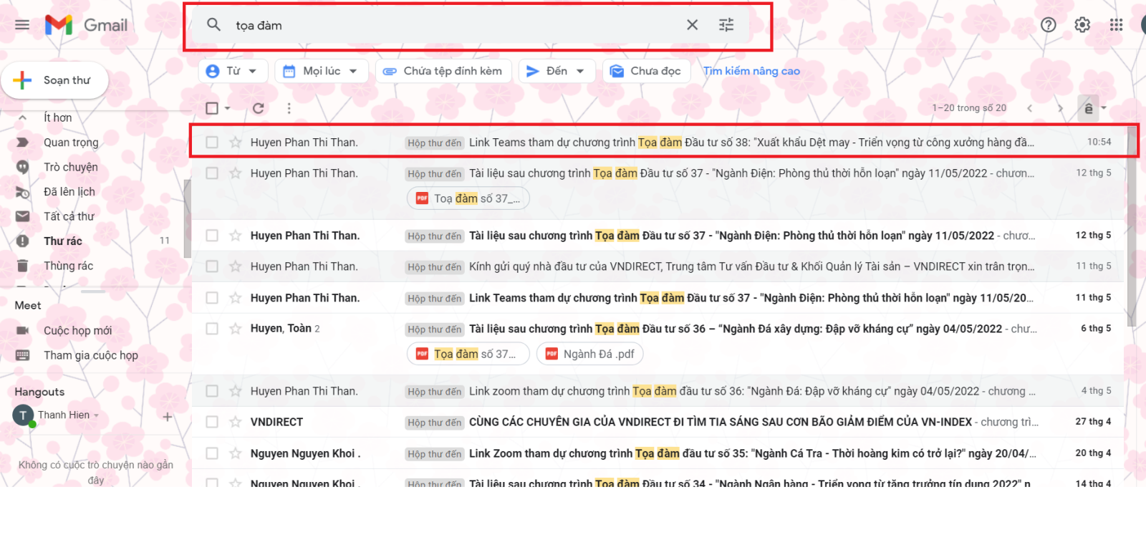Open Ngành Đá .pdf attachment

coord(590,354)
